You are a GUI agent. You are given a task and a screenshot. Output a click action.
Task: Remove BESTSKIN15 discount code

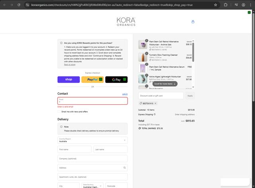coord(155,104)
